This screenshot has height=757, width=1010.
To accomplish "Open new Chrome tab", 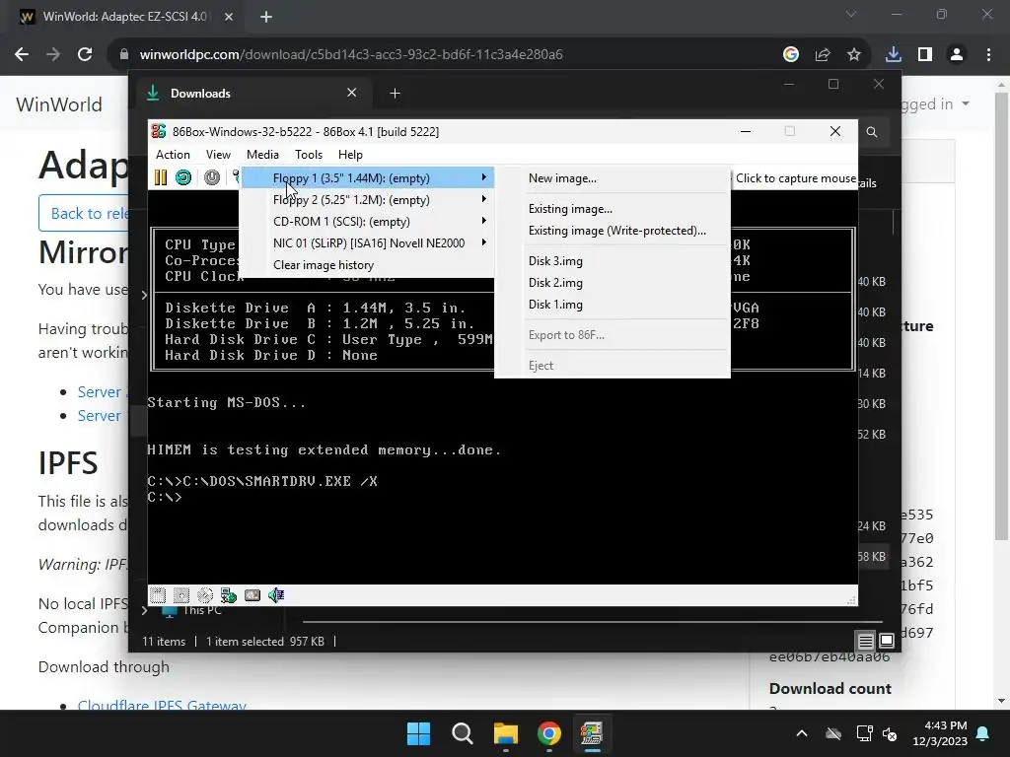I will coord(266,17).
